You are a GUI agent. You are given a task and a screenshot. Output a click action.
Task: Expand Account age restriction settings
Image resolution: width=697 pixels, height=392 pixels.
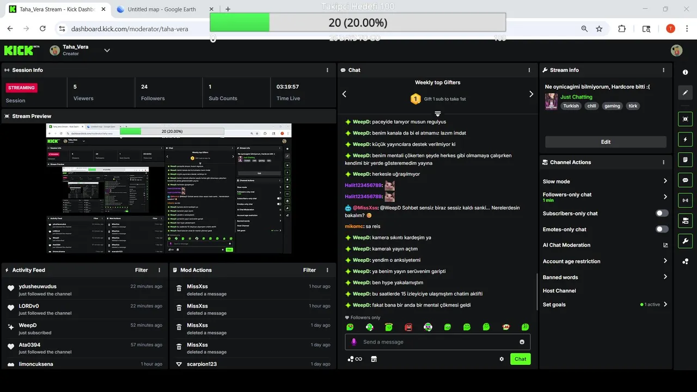coord(665,261)
